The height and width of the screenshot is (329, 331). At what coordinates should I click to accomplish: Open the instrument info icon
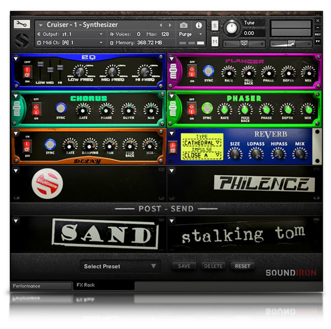pyautogui.click(x=199, y=25)
